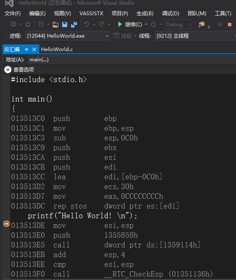Close the 反汇编 tab
236x280 pixels.
[34, 49]
